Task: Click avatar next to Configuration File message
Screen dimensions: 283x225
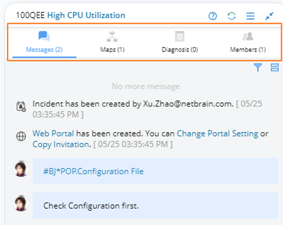Action: click(x=21, y=169)
